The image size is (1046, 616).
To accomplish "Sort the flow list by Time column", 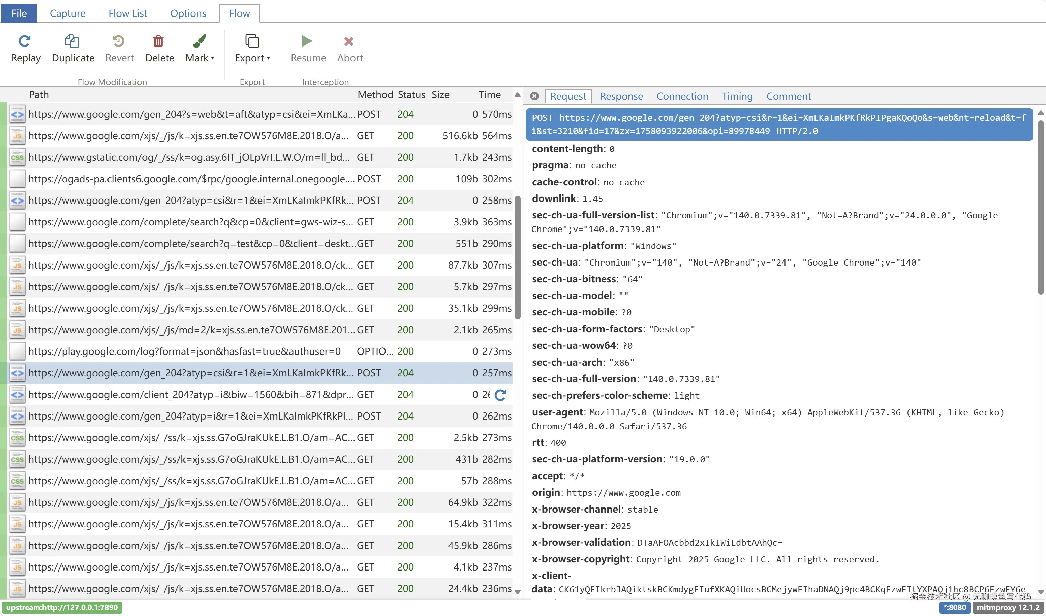I will coord(489,95).
